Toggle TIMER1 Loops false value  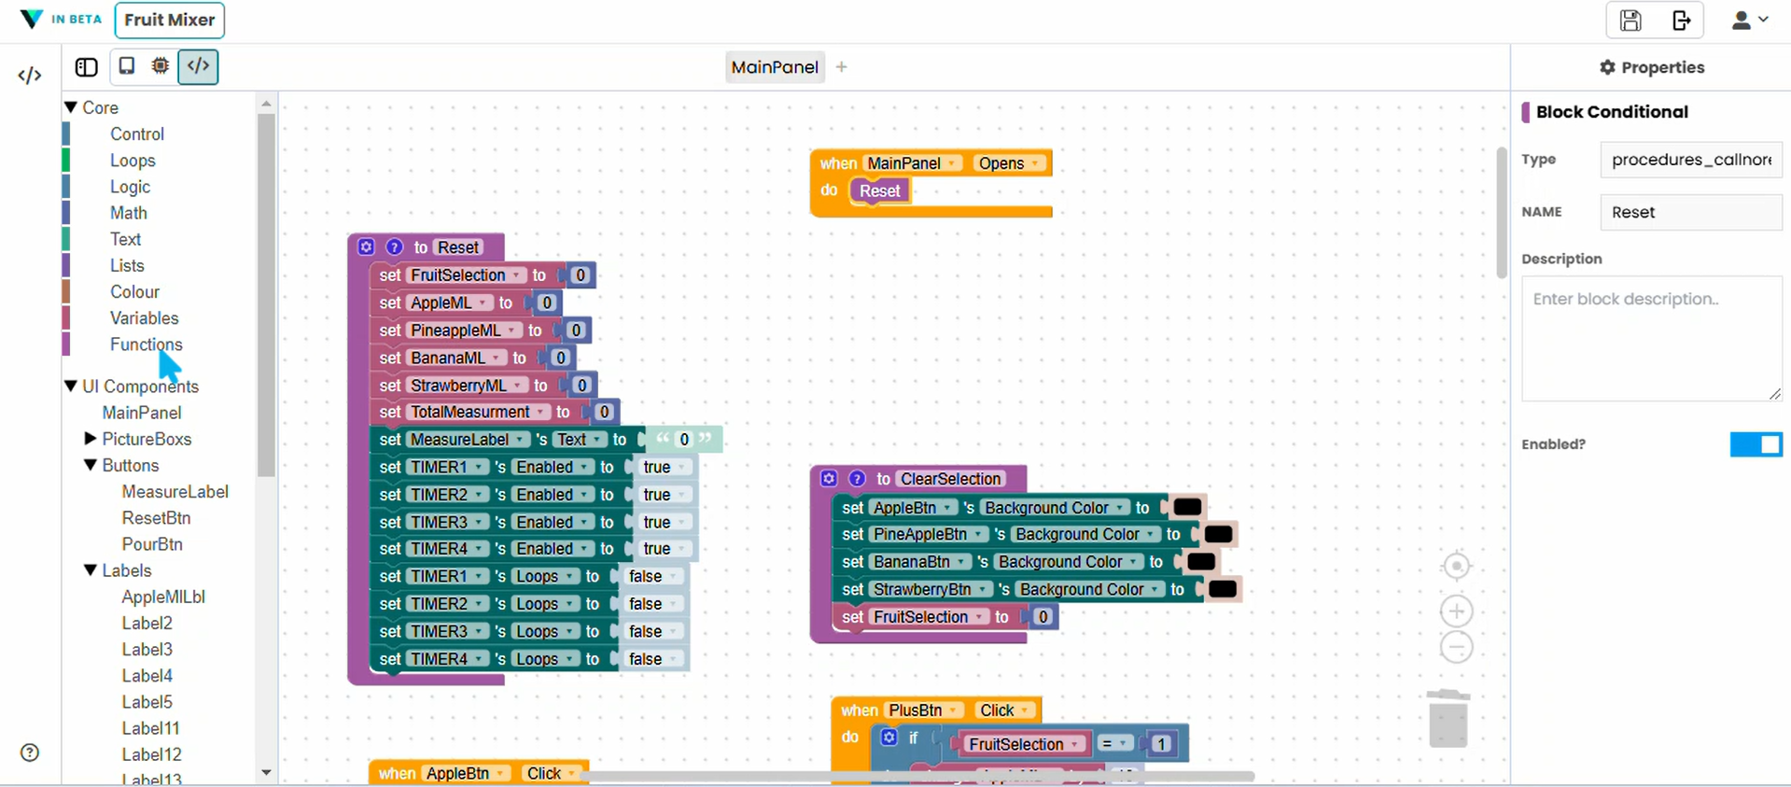pyautogui.click(x=652, y=576)
